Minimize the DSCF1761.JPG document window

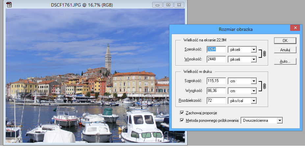(157, 5)
